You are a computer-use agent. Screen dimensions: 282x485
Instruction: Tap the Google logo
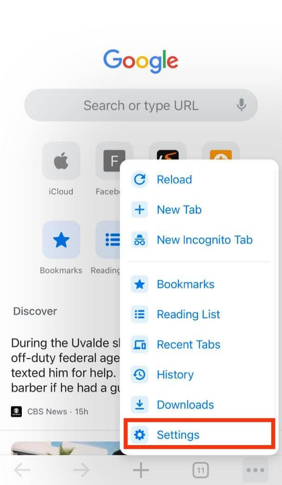click(141, 61)
